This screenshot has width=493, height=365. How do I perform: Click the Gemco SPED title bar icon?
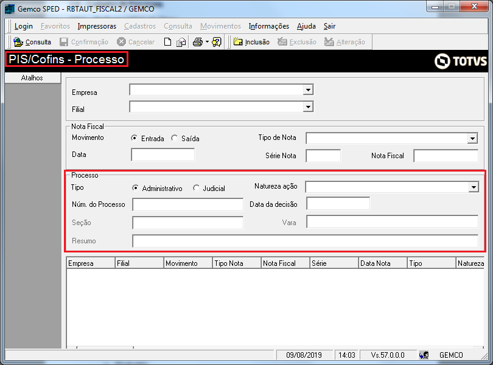[x=9, y=9]
